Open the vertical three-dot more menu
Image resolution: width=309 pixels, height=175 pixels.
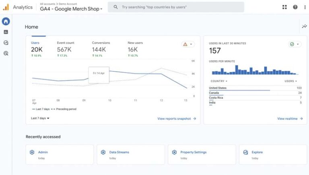[305, 7]
